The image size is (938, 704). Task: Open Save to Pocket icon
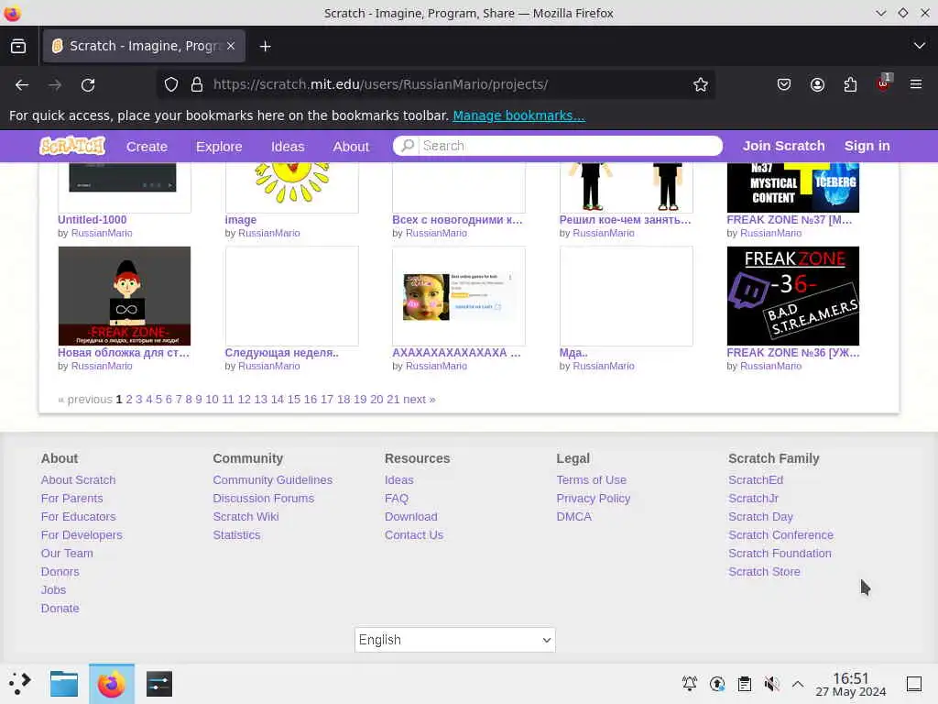tap(784, 85)
